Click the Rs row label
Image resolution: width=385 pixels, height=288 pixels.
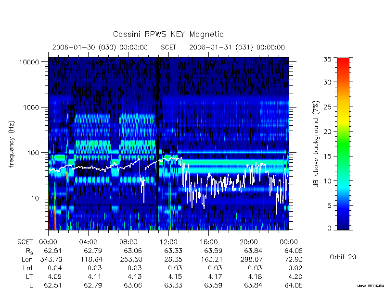[x=29, y=251]
